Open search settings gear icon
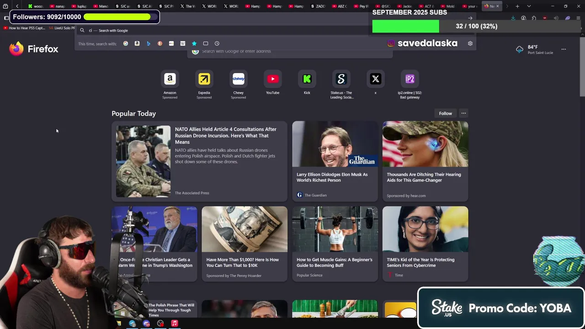 pos(470,43)
